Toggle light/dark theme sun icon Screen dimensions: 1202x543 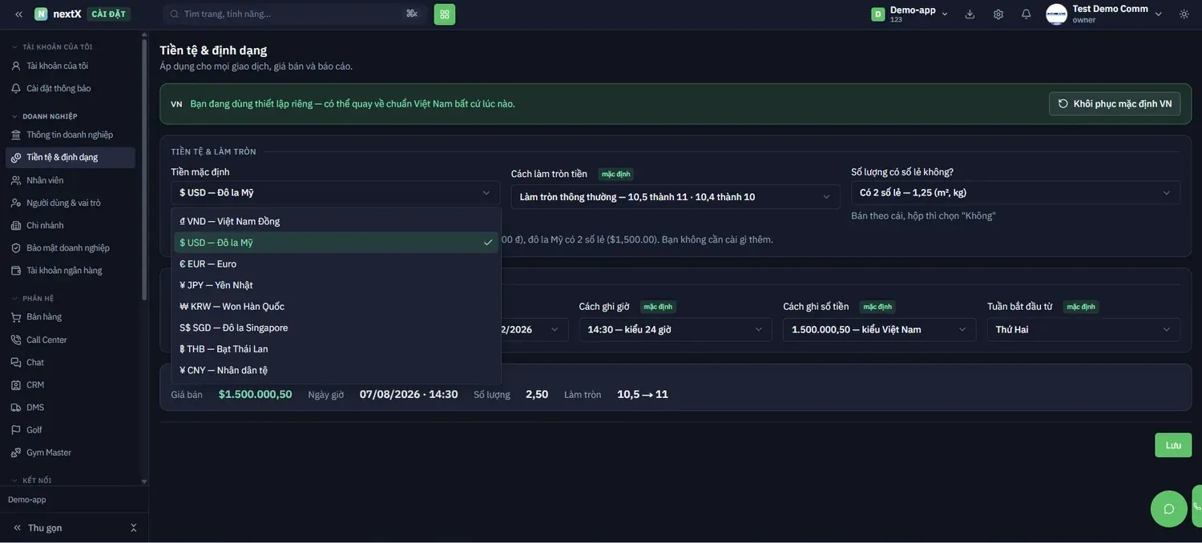click(1184, 14)
